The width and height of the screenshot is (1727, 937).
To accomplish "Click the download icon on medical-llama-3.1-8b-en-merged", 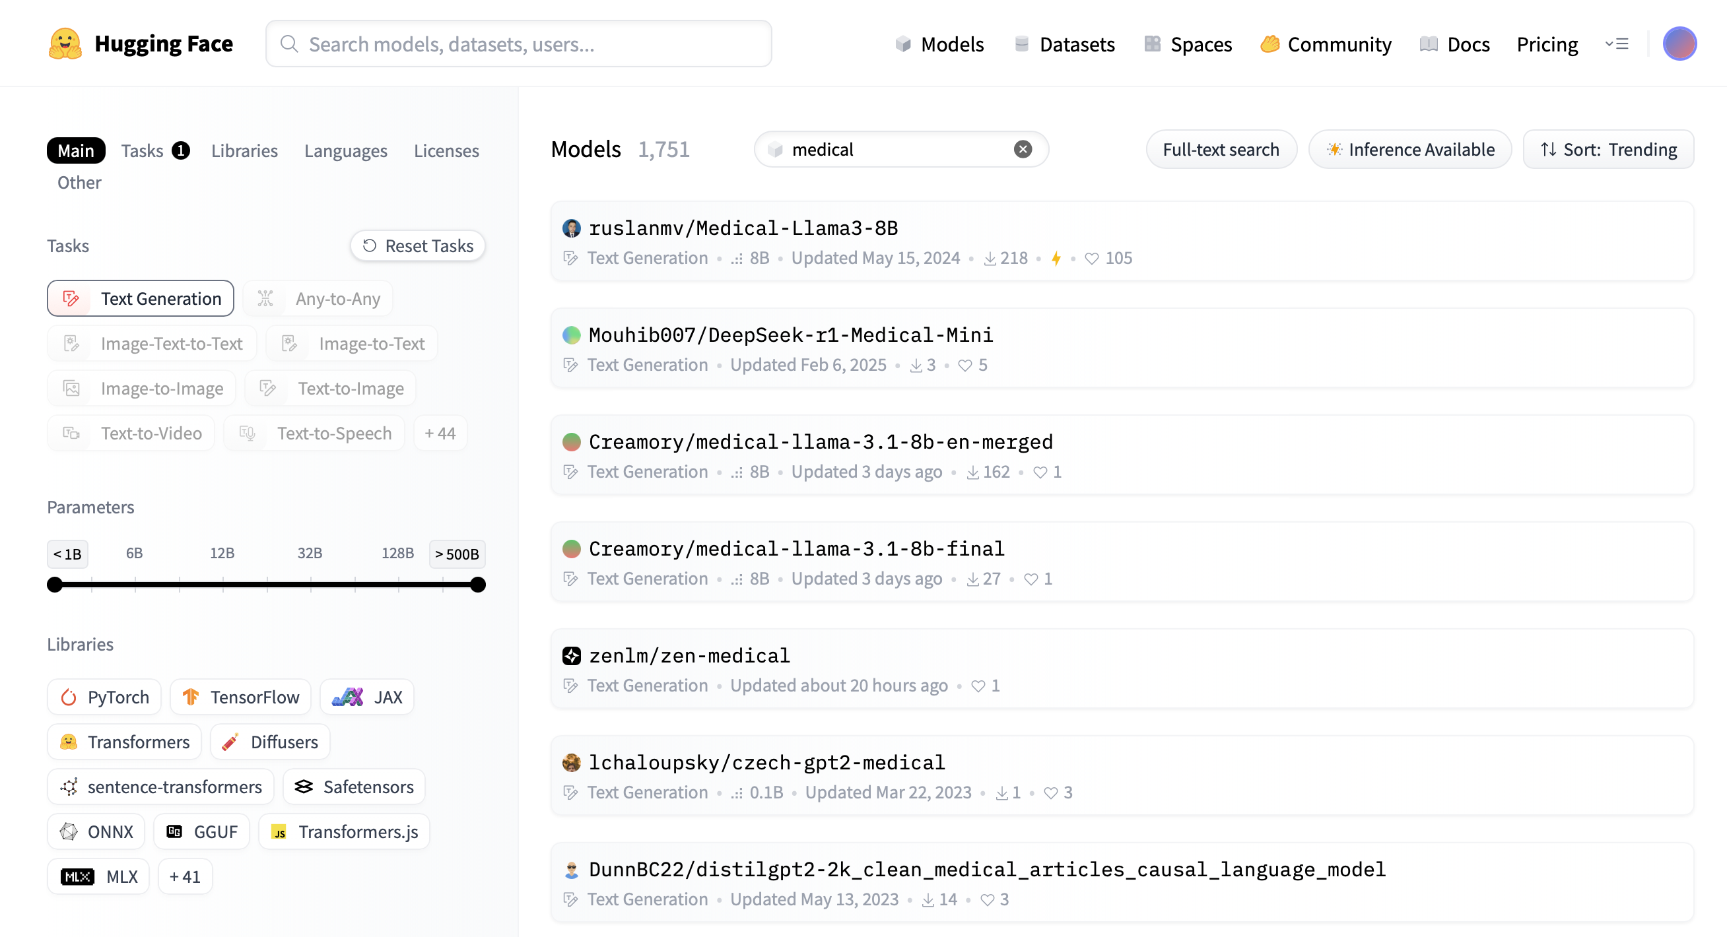I will click(x=972, y=472).
